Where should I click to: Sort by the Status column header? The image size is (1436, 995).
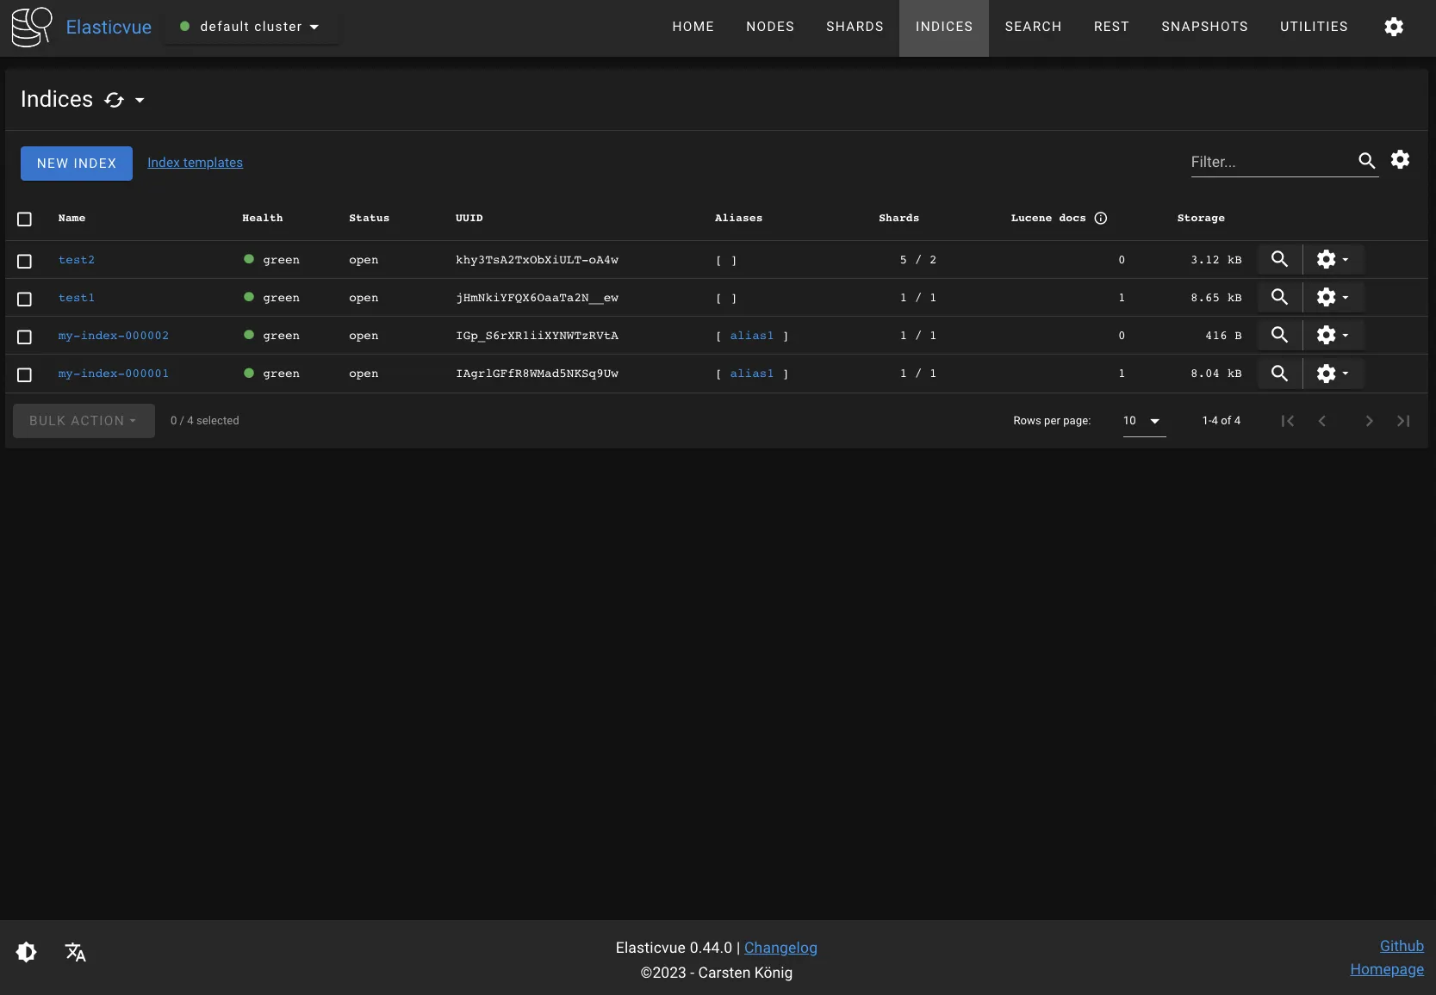click(370, 219)
